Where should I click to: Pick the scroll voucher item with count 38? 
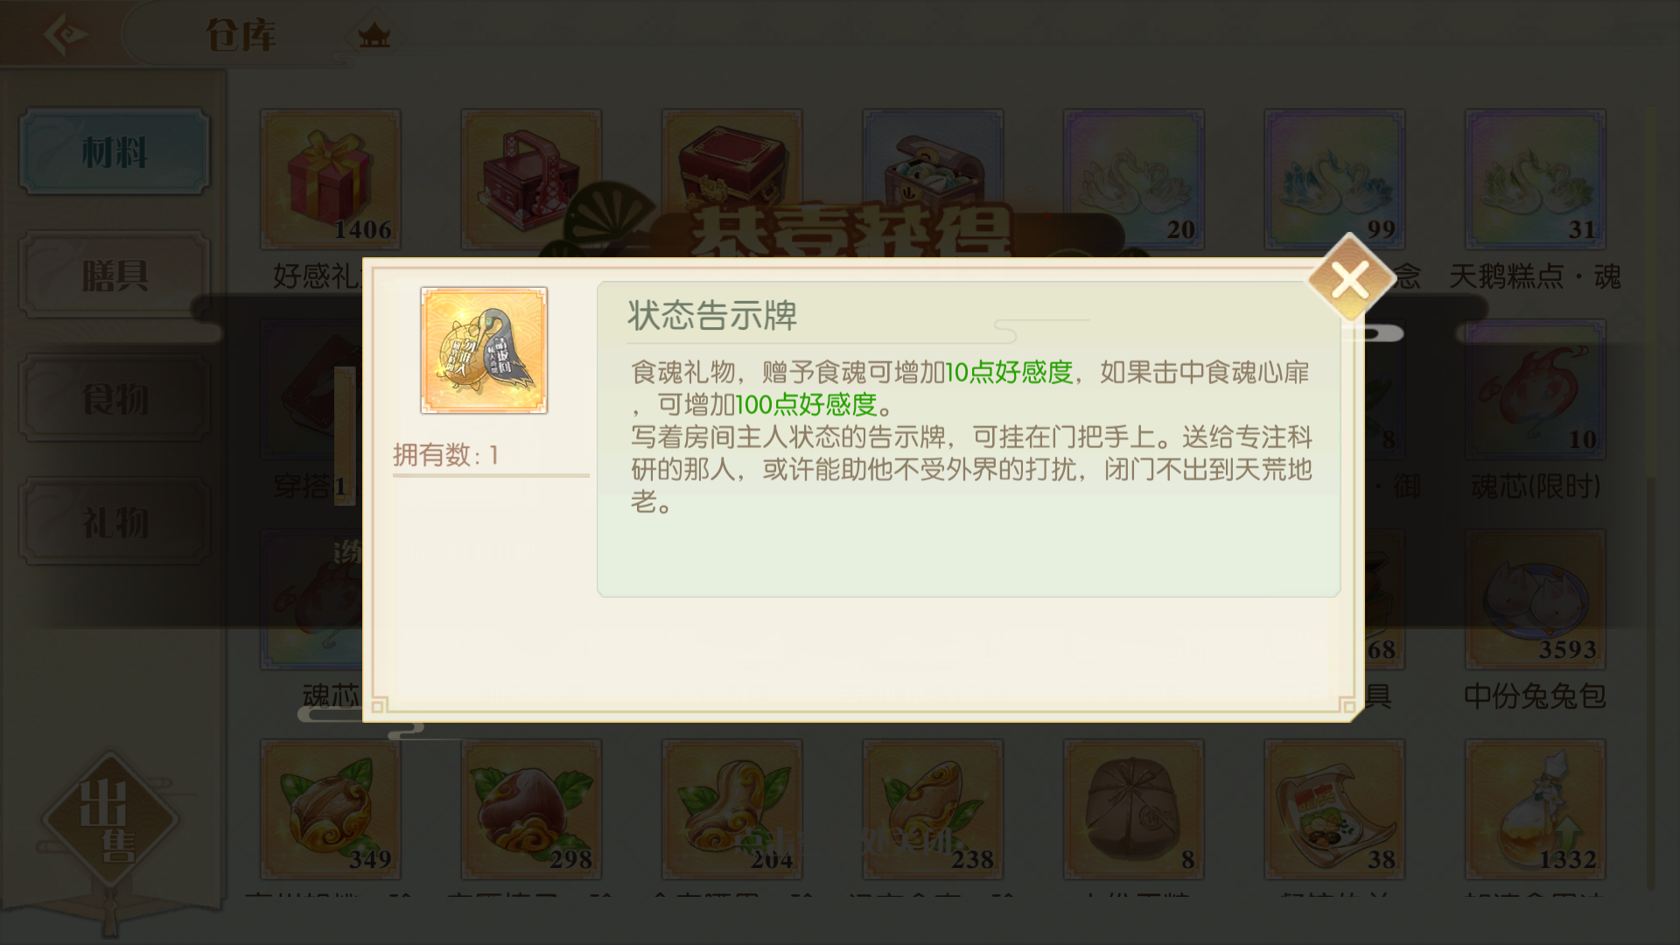click(x=1334, y=809)
